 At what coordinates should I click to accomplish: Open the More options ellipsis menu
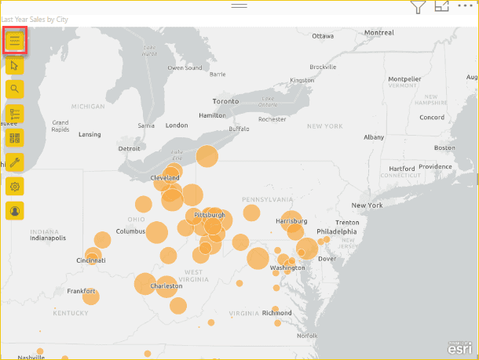pyautogui.click(x=466, y=6)
